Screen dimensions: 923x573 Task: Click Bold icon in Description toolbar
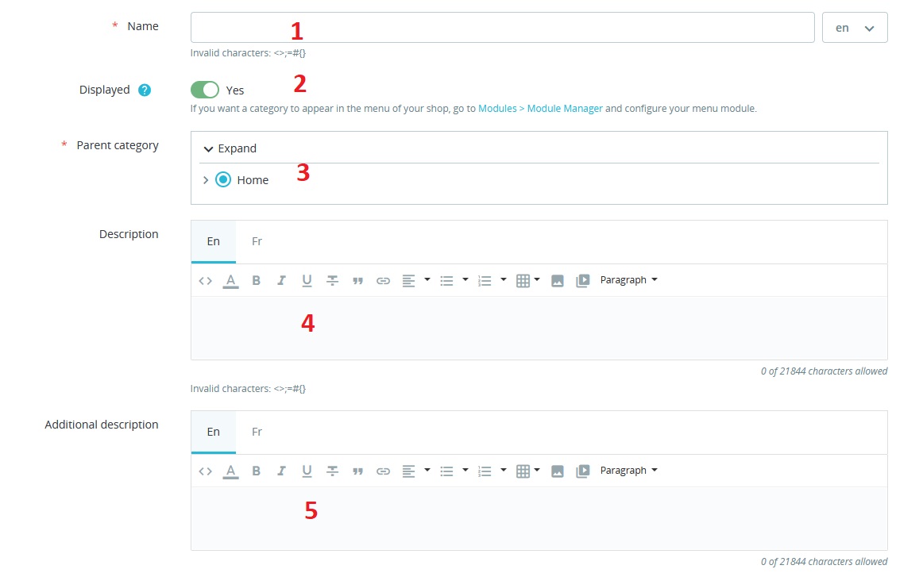(x=256, y=280)
